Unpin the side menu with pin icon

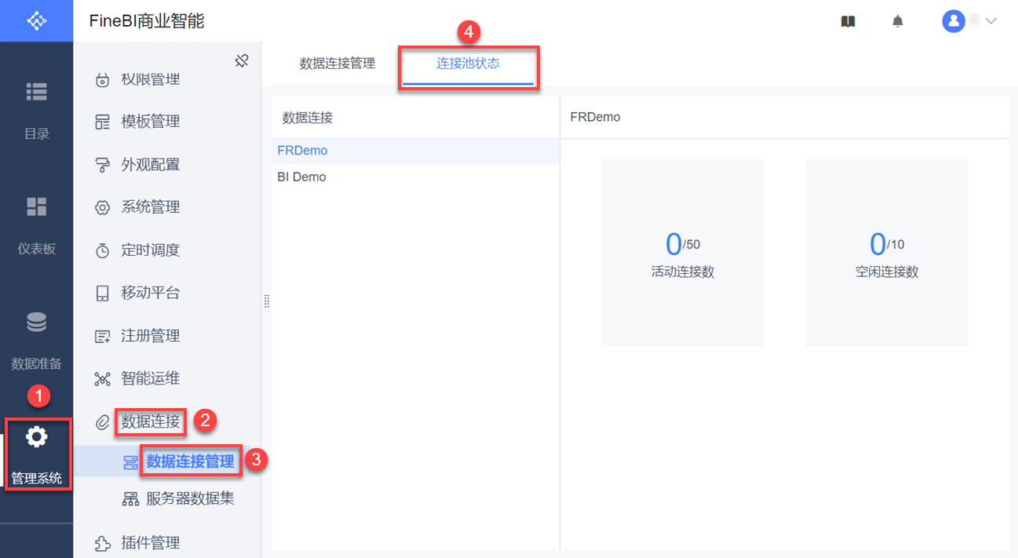[x=242, y=60]
